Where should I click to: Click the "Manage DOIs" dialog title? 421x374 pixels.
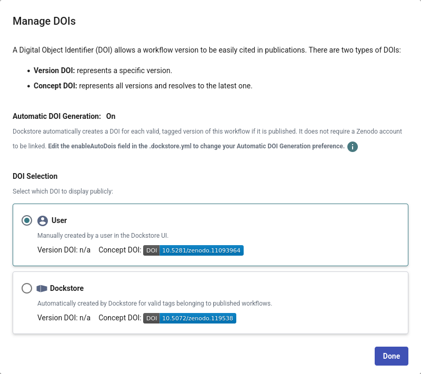click(x=44, y=21)
